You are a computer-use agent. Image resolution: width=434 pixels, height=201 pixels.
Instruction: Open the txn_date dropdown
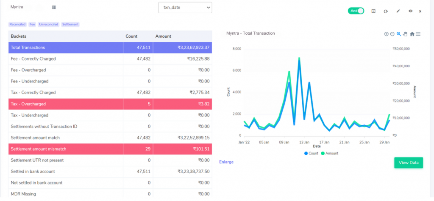click(185, 8)
